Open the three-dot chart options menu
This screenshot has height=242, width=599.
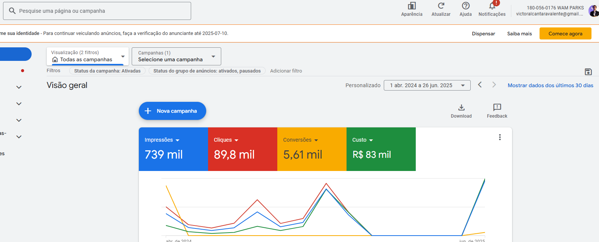point(500,138)
